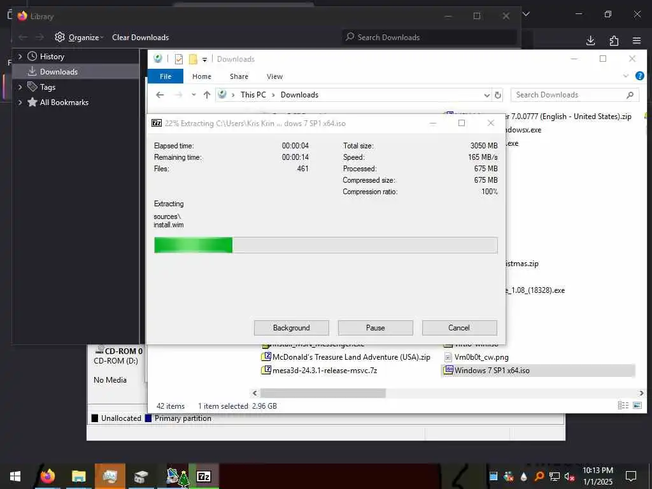Click the tag icon beside Tags

pos(32,87)
